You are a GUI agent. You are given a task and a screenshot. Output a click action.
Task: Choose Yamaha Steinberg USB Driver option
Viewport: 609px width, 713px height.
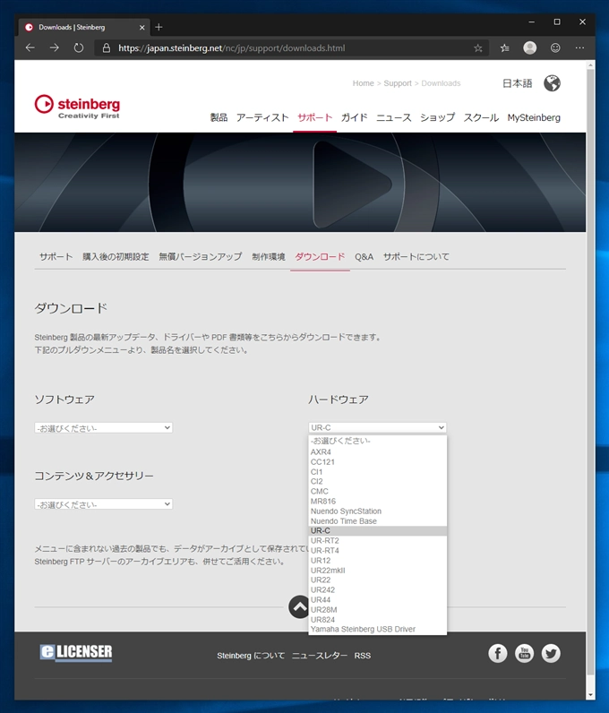(x=378, y=630)
